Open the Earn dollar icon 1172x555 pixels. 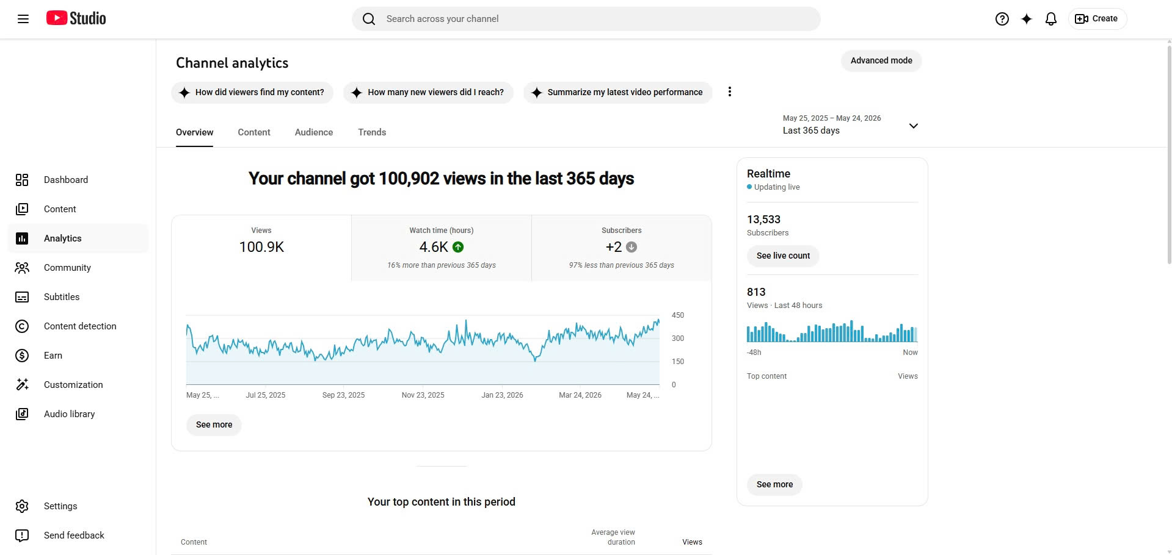[x=22, y=356]
